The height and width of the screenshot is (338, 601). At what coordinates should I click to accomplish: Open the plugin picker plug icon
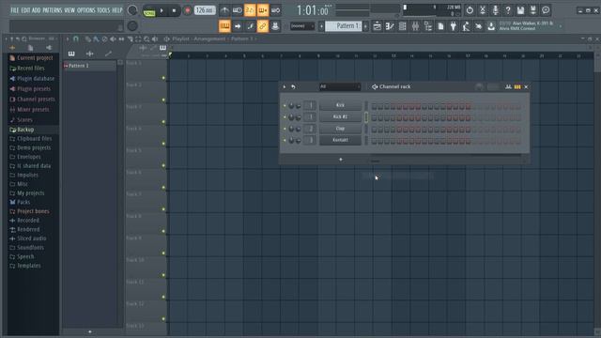click(453, 26)
